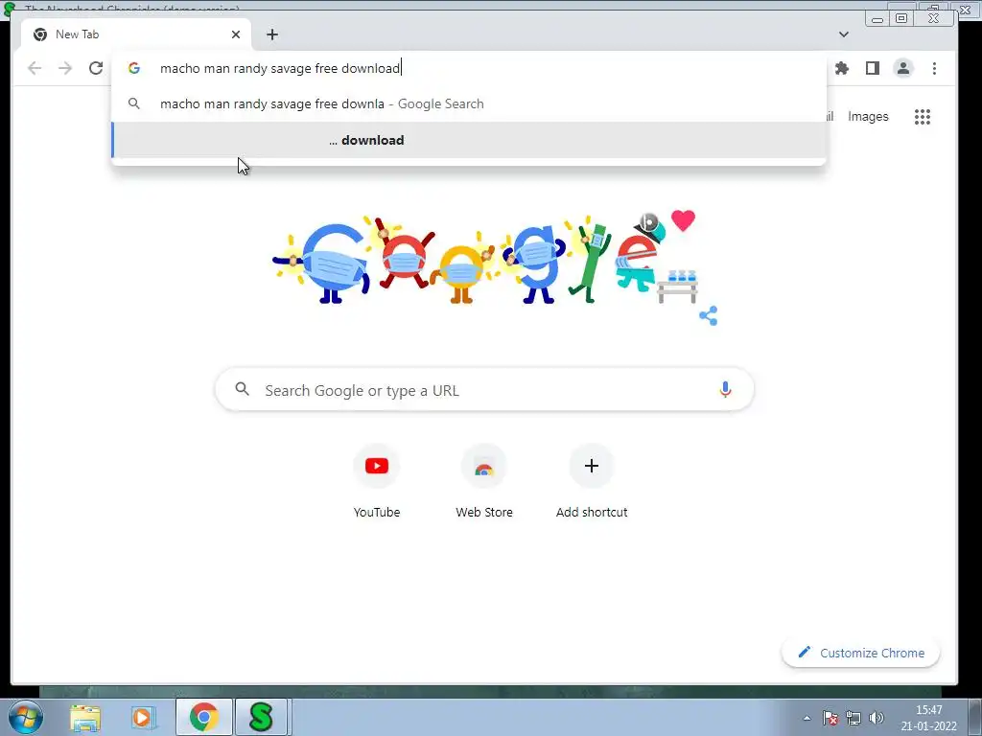Viewport: 982px width, 736px height.
Task: Launch media player from taskbar
Action: (143, 717)
